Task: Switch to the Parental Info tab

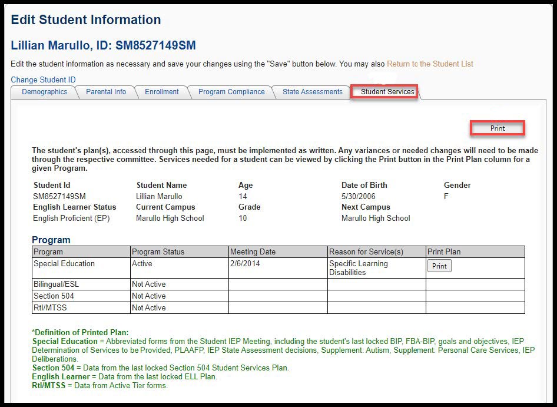Action: coord(105,92)
